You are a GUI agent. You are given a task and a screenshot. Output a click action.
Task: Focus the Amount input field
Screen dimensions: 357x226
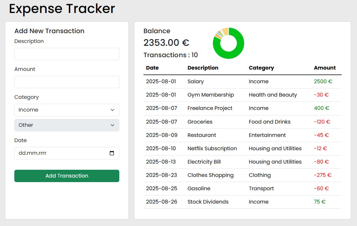pos(67,82)
